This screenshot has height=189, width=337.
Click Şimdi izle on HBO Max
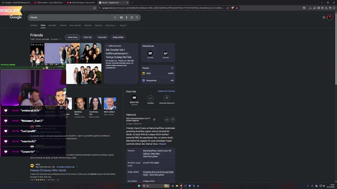tap(134, 100)
